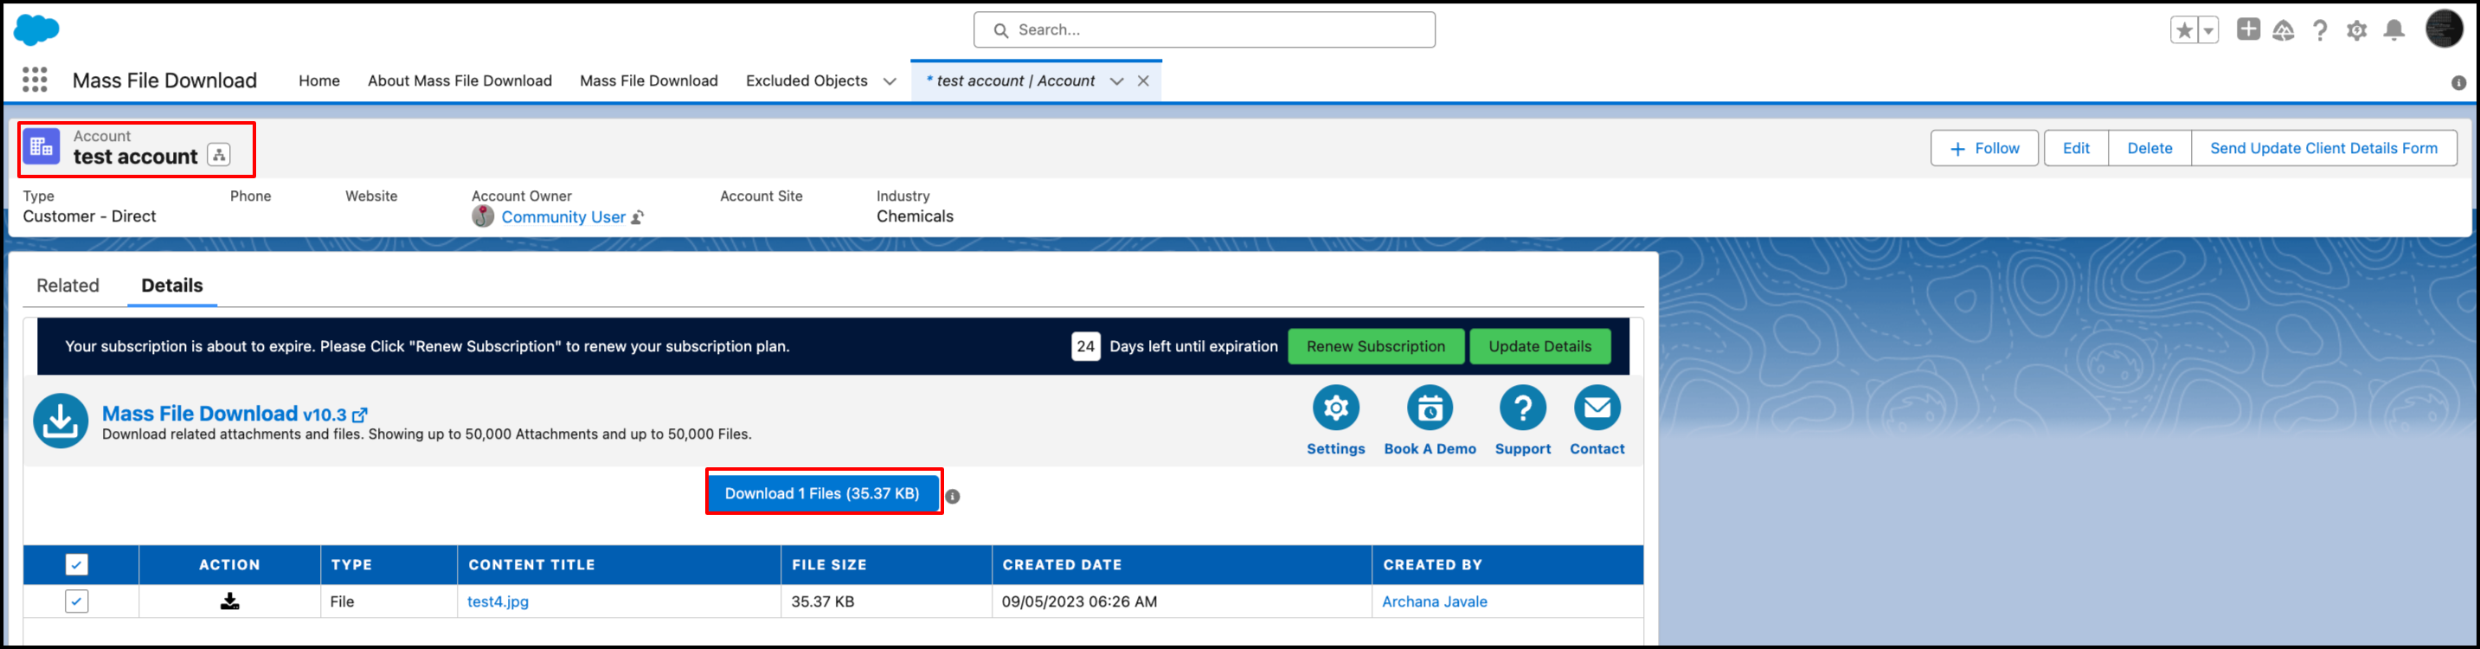The width and height of the screenshot is (2480, 649).
Task: Open the external link icon next to v10.3
Action: [360, 415]
